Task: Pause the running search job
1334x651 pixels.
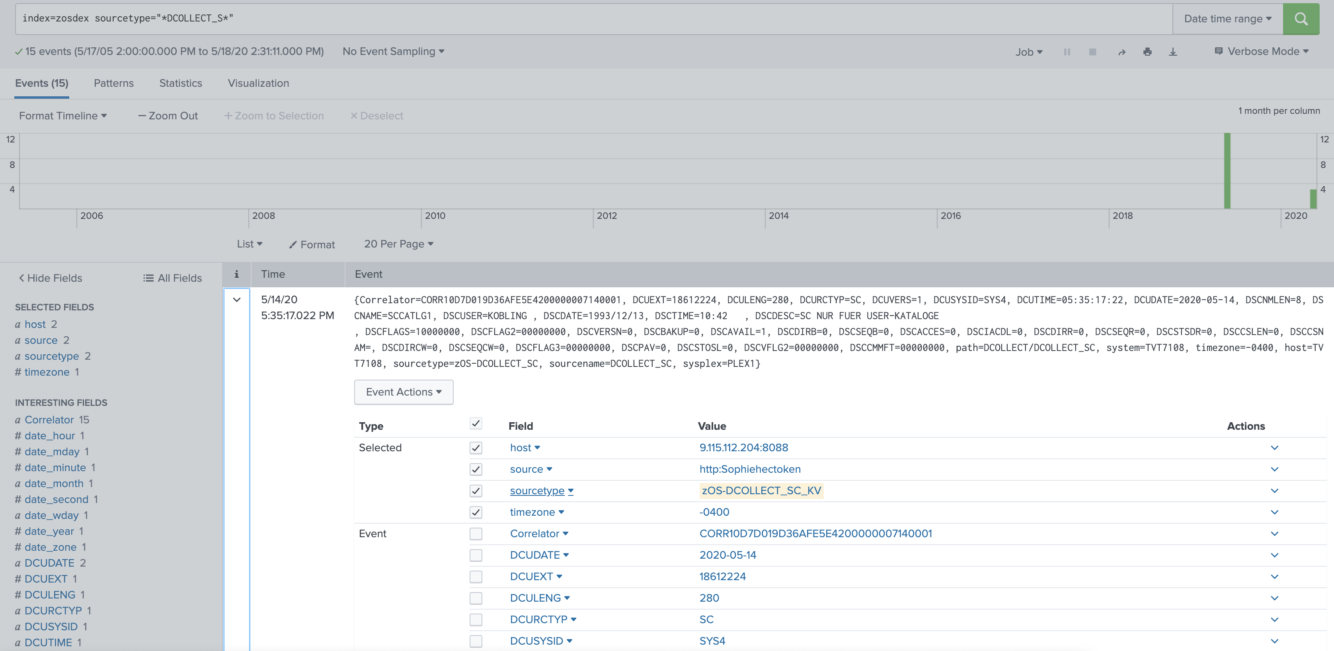Action: [1067, 51]
